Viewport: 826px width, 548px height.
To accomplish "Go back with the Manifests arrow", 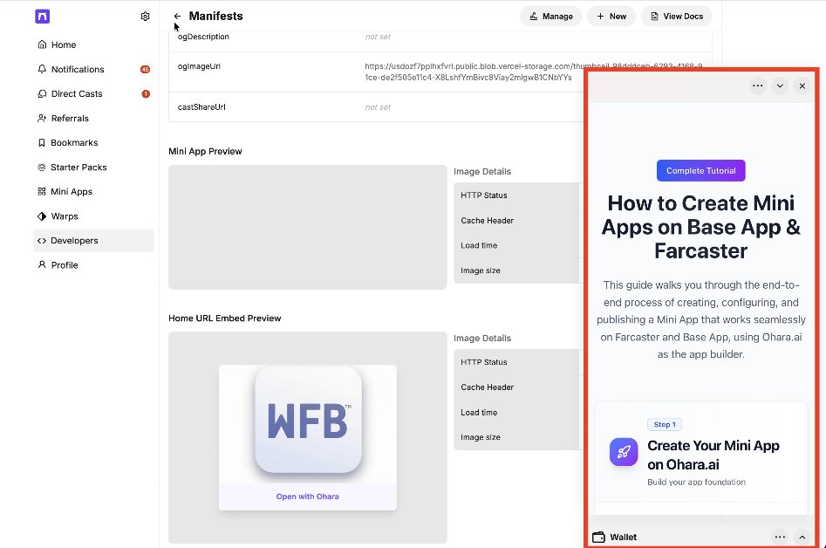I will pos(178,17).
